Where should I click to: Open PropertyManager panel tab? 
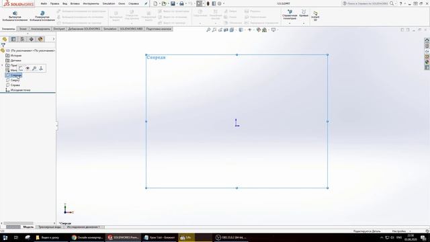click(x=13, y=39)
